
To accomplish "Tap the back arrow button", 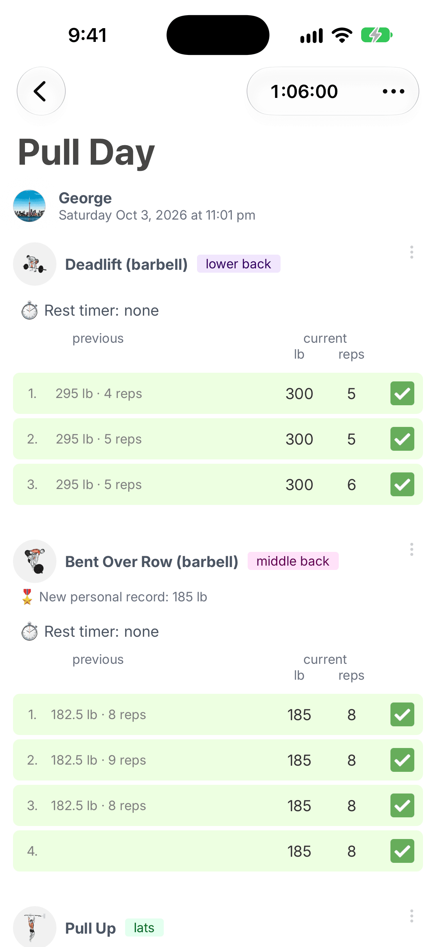I will click(41, 91).
